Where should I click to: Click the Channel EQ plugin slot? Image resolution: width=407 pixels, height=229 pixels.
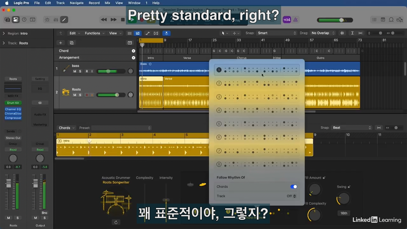tap(13, 109)
